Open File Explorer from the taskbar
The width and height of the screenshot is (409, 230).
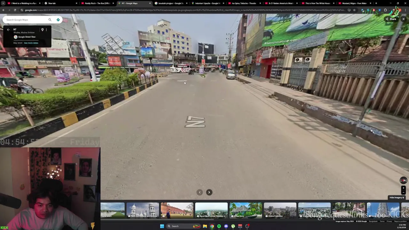pos(205,226)
